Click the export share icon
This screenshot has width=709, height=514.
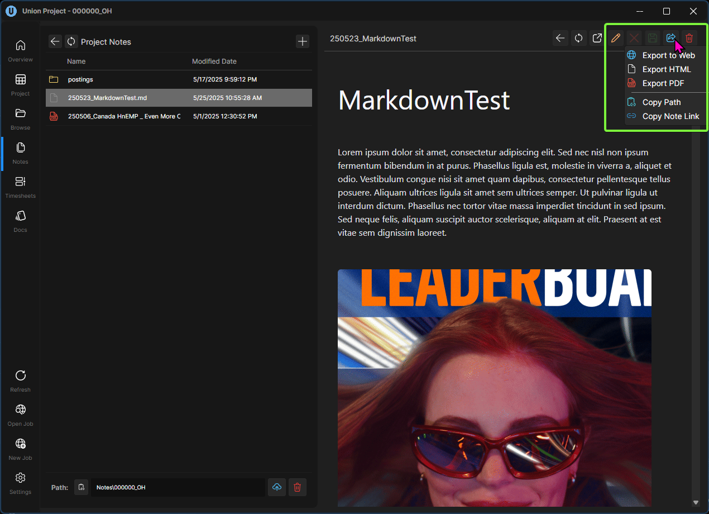[671, 38]
